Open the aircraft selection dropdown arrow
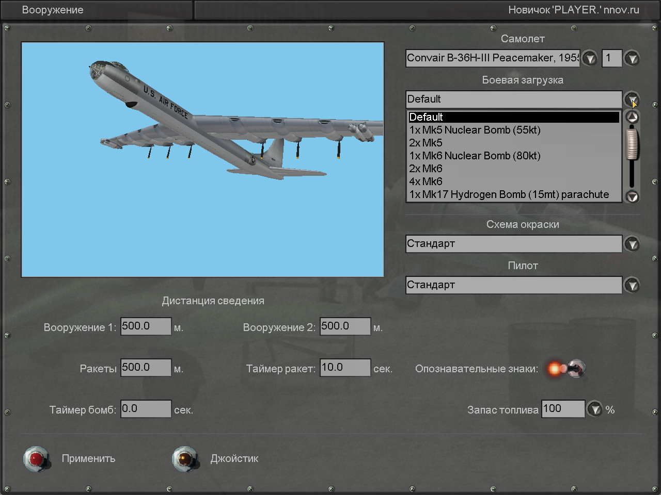661x495 pixels. point(589,58)
